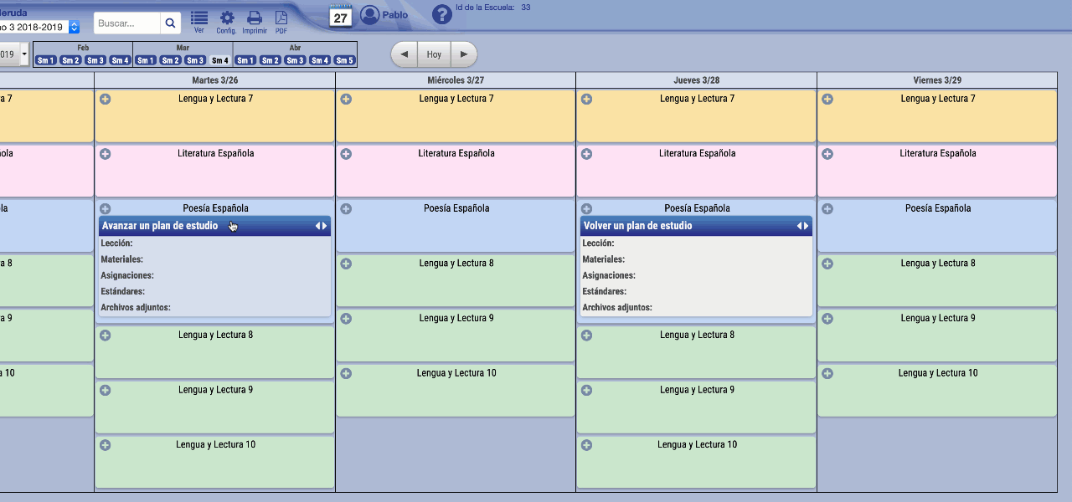Open the help question mark icon

[x=441, y=14]
